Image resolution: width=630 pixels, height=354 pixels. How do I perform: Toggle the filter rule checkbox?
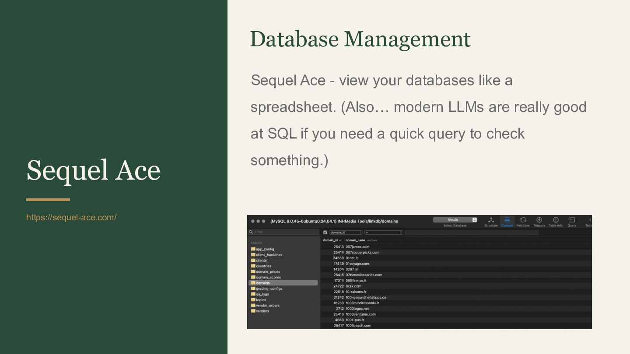pos(325,233)
